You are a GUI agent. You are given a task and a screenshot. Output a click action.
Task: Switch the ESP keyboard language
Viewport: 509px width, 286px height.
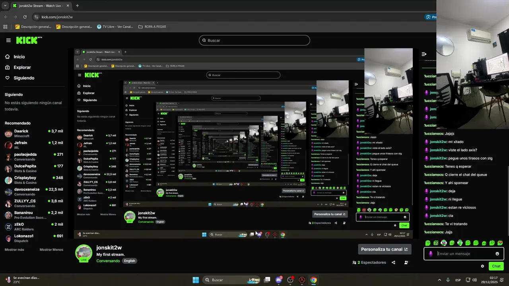pyautogui.click(x=458, y=280)
